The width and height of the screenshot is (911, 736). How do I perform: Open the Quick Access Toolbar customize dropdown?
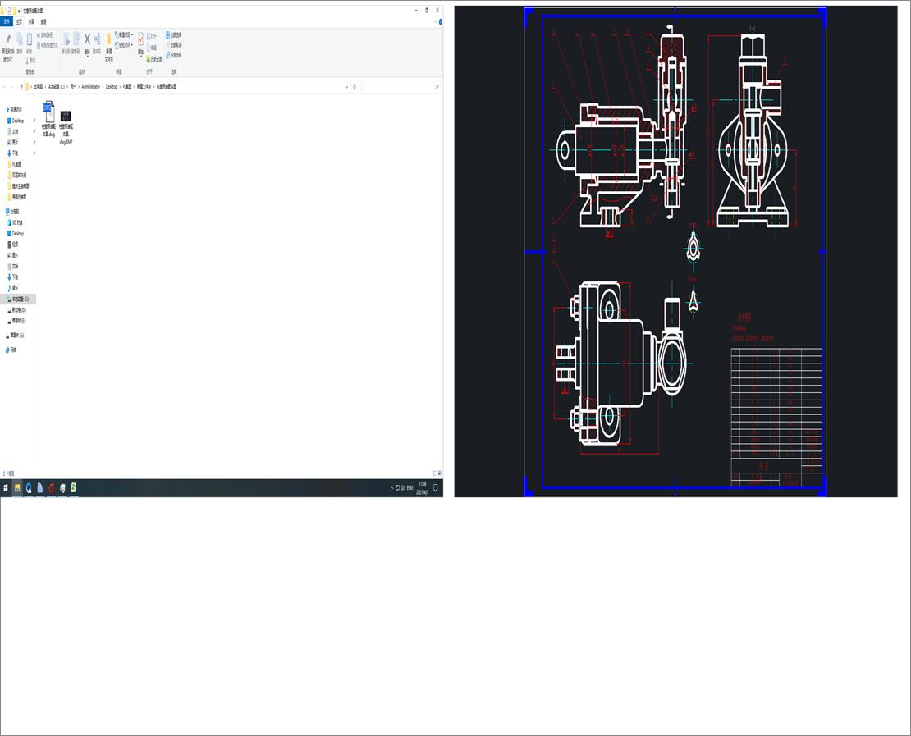pyautogui.click(x=19, y=11)
